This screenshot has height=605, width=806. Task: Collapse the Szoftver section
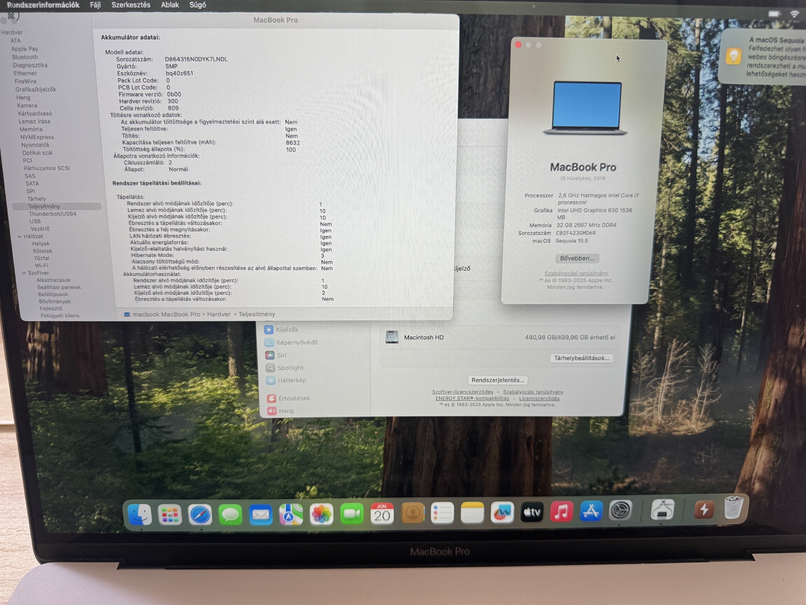[24, 273]
